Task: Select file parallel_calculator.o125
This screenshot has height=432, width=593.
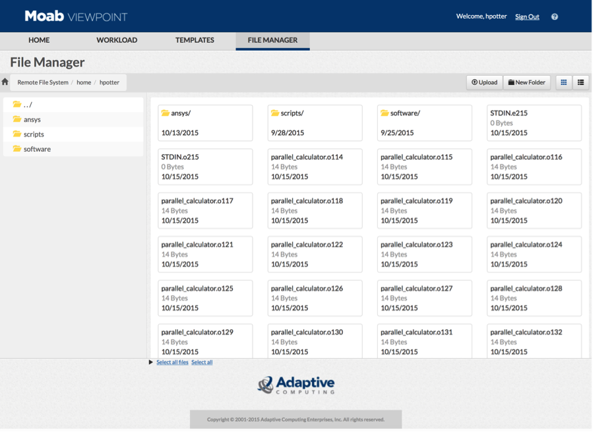Action: coord(205,299)
